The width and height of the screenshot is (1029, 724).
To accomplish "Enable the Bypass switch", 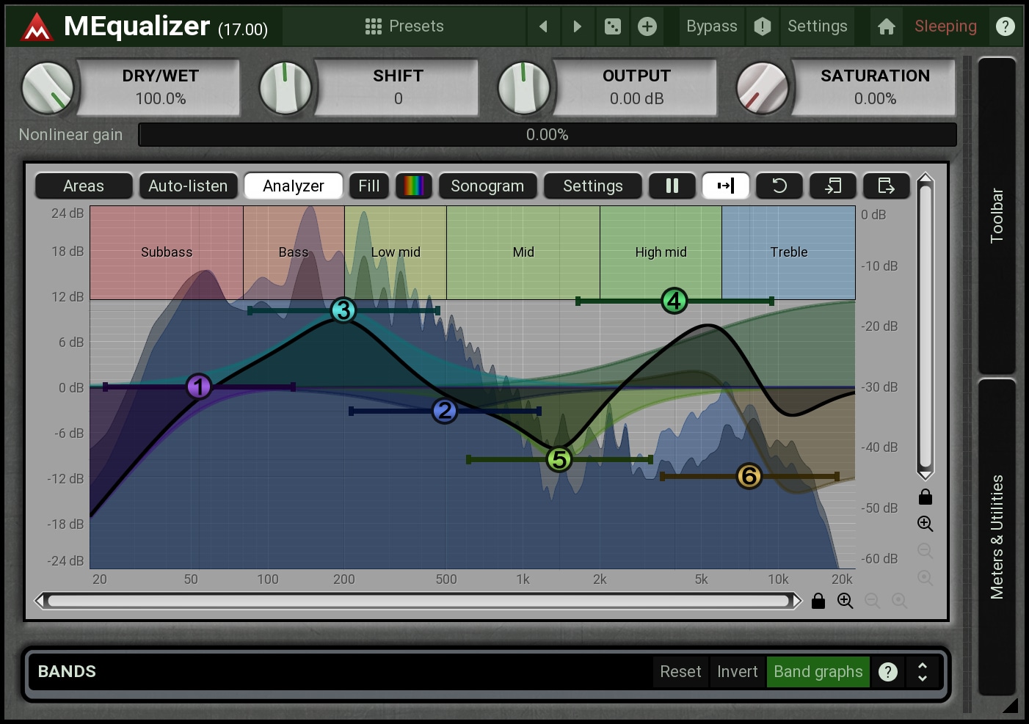I will (x=710, y=26).
